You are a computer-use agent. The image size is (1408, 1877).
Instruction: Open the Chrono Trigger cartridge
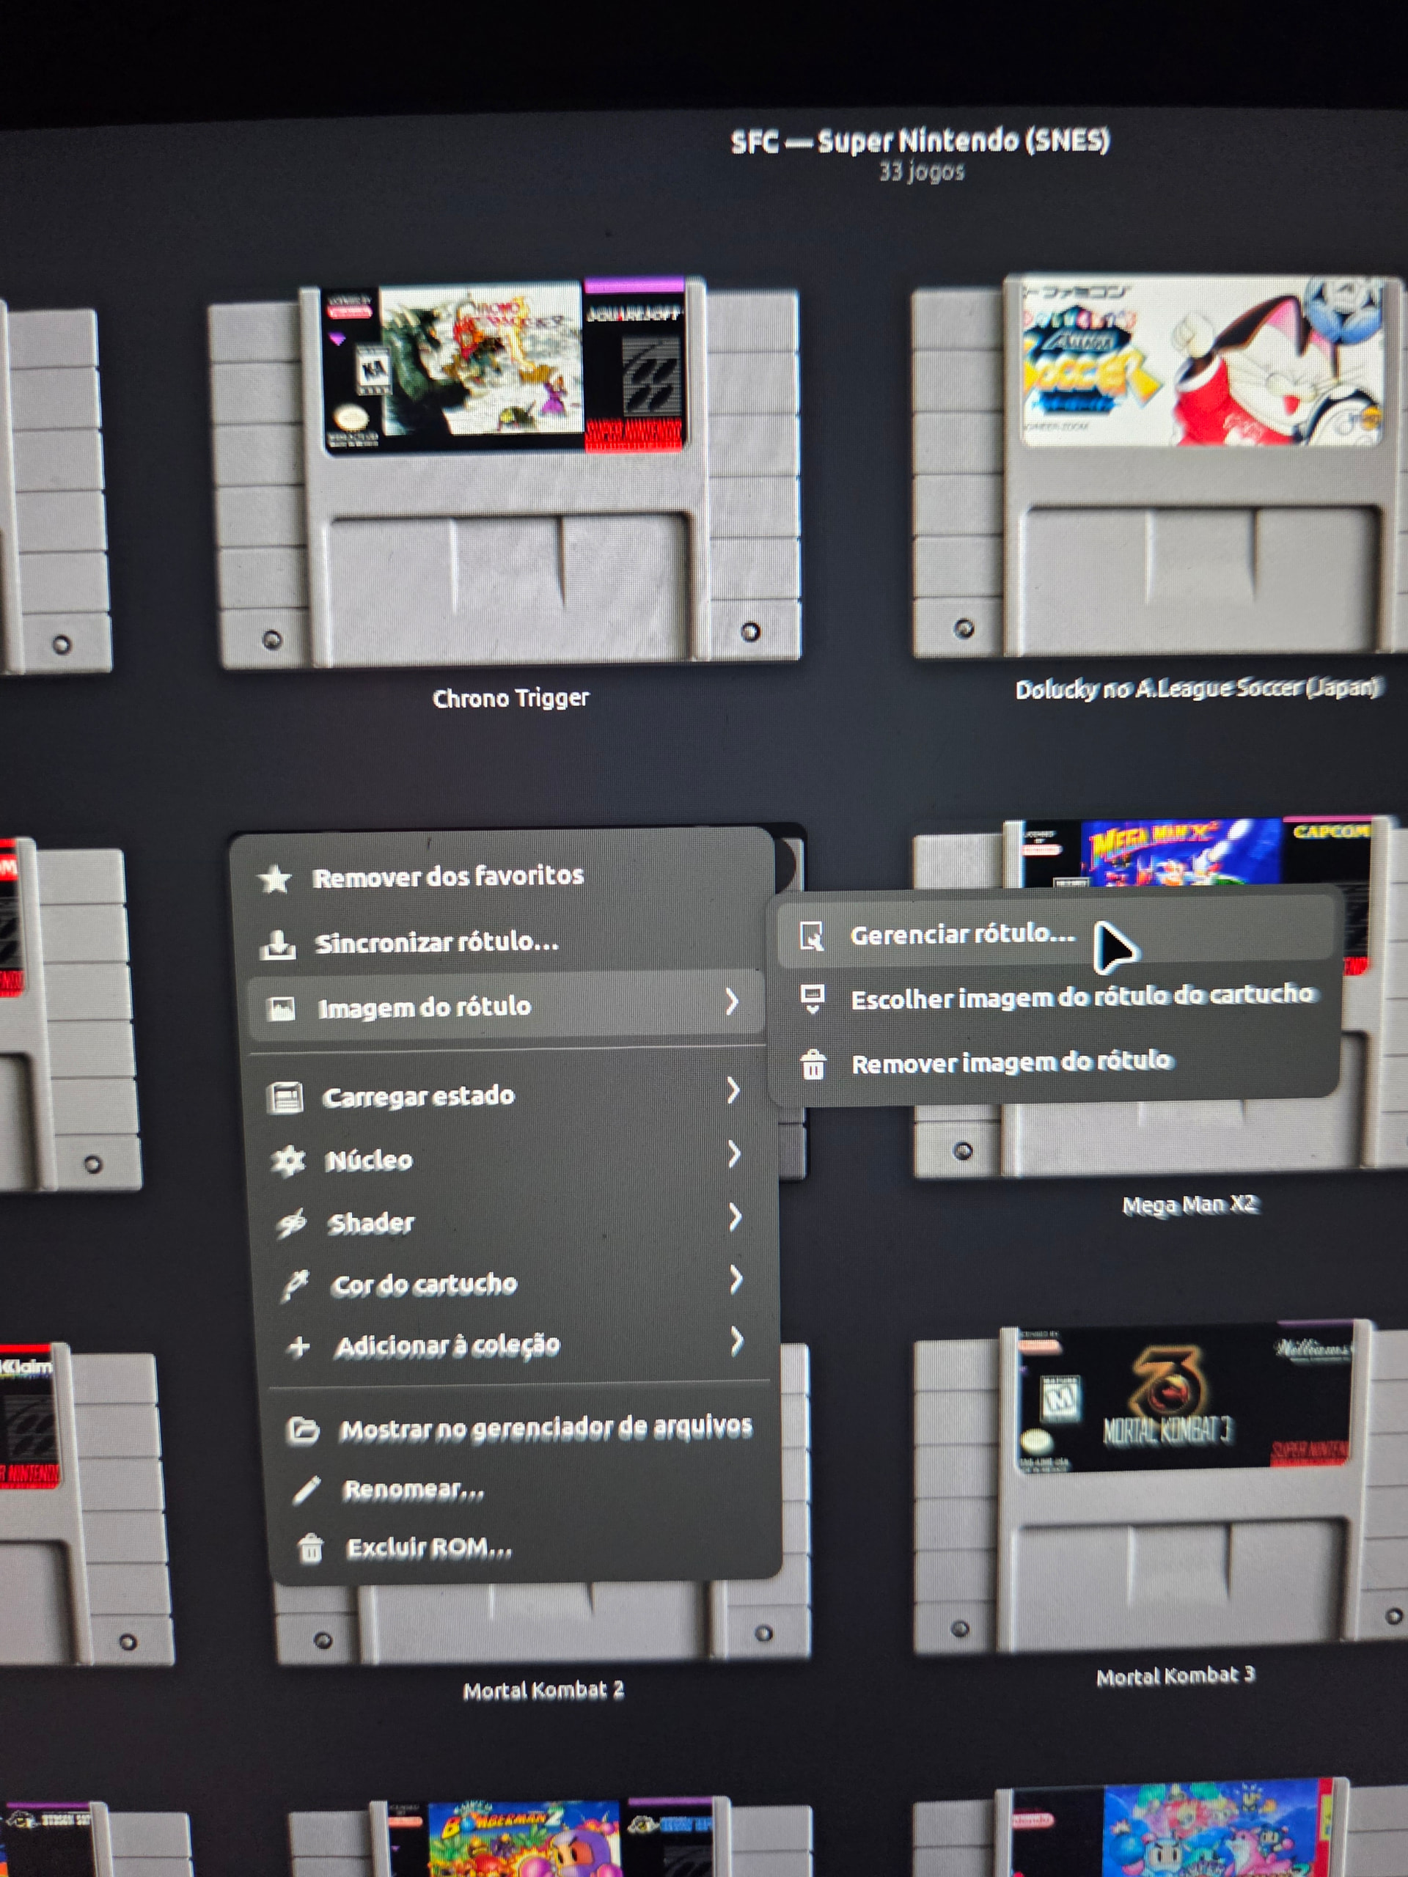506,471
